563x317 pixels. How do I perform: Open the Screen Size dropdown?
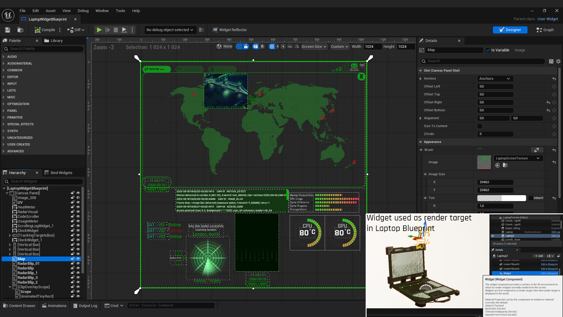[x=314, y=47]
